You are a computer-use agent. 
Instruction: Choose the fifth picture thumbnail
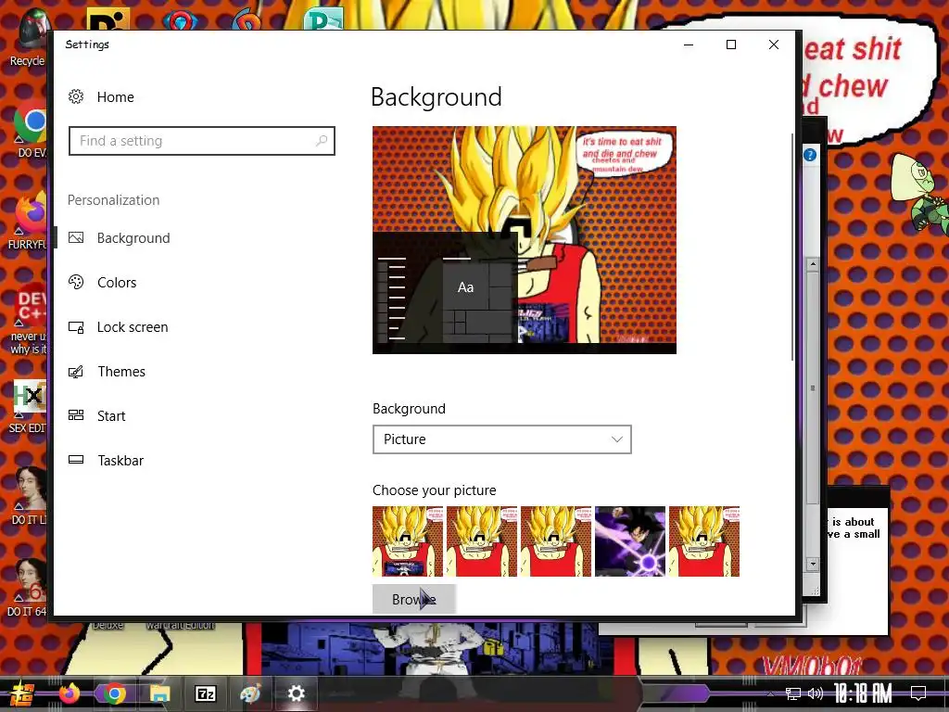[x=704, y=541]
